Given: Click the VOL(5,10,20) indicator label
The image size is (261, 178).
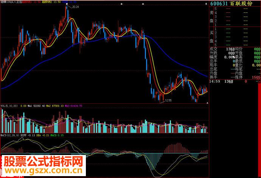Looking at the screenshot, I should pos(9,106).
